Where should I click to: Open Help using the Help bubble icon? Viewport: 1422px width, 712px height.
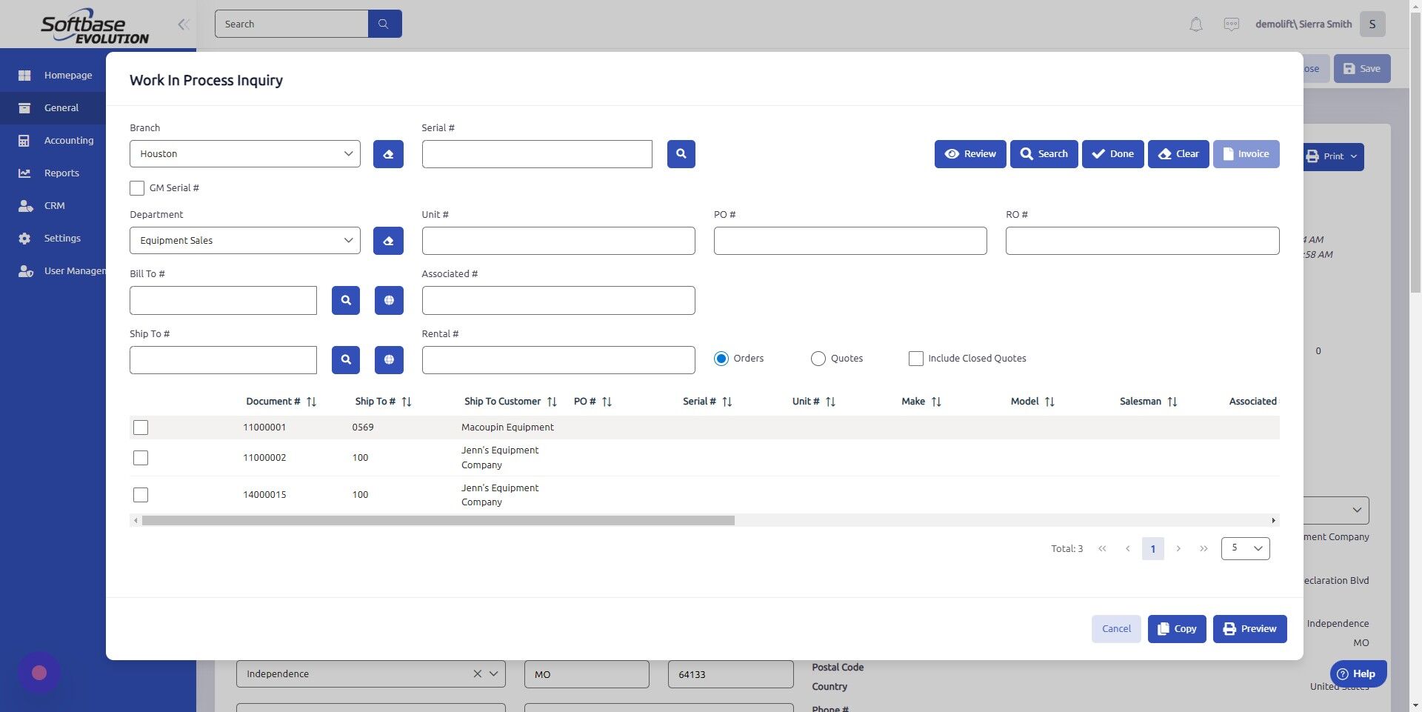click(x=1343, y=673)
